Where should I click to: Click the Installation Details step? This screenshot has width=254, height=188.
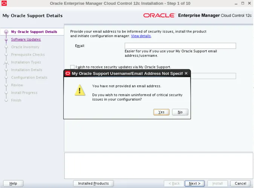coord(26,70)
